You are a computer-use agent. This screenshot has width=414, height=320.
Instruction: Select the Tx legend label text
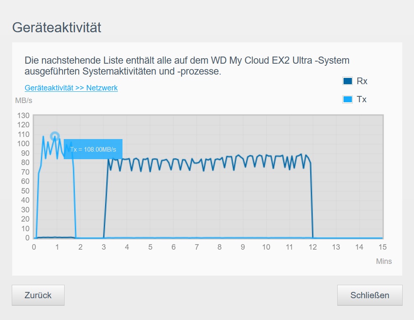point(362,99)
